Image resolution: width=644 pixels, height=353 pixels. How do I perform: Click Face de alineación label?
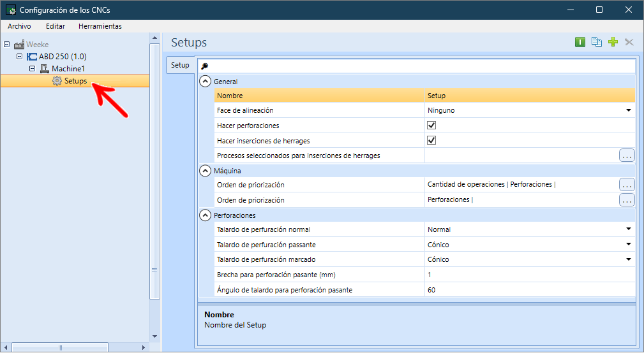point(245,110)
